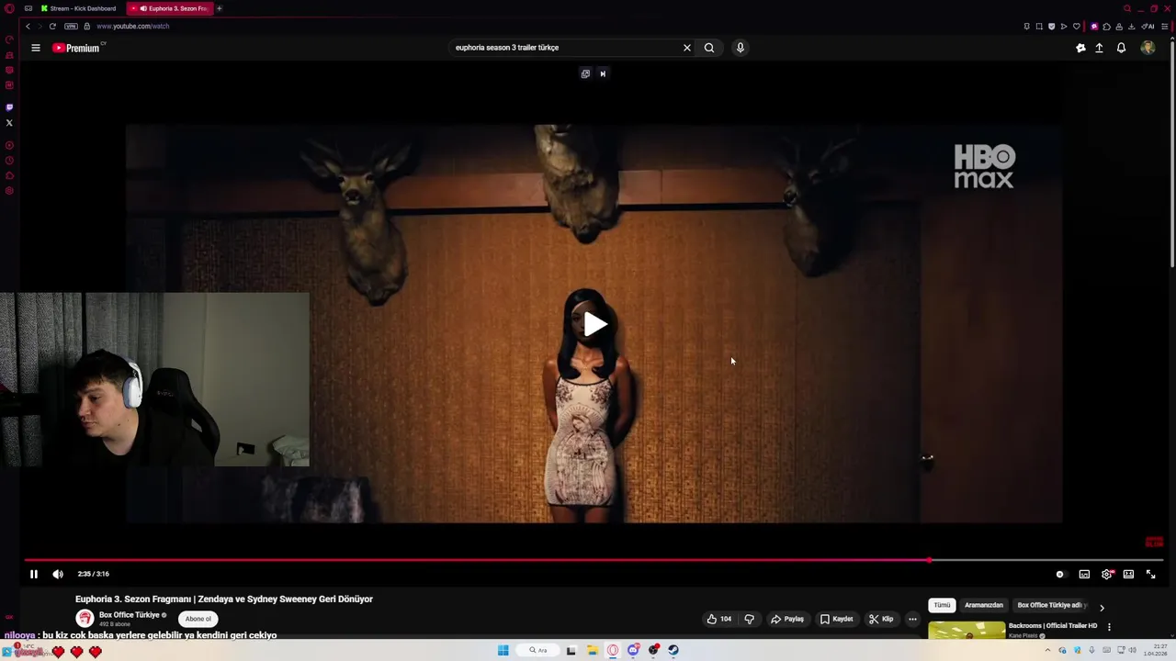The height and width of the screenshot is (661, 1176).
Task: Click the skip icon above the video
Action: (603, 73)
